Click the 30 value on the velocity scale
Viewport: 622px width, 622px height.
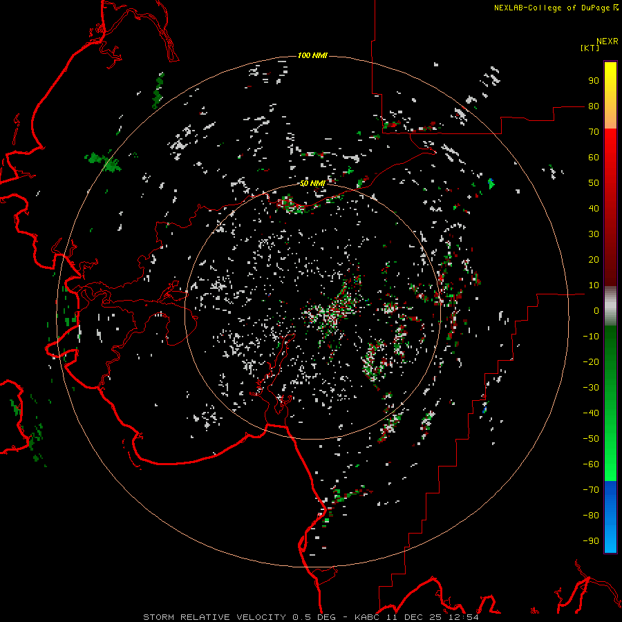[594, 234]
